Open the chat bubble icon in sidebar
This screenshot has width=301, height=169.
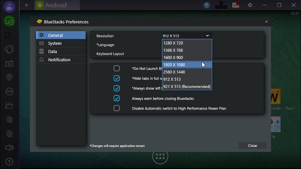tap(9, 21)
